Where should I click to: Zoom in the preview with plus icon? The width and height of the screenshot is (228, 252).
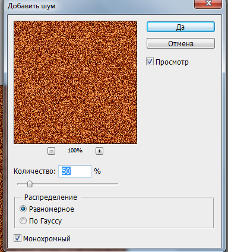point(99,151)
